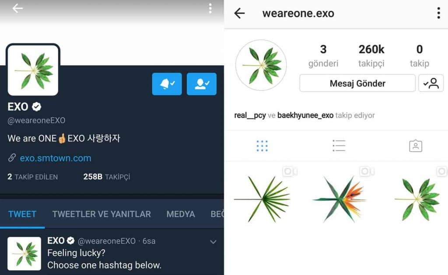Toggle the following button on EXO's Twitter
Image resolution: width=448 pixels, height=275 pixels.
coord(201,84)
